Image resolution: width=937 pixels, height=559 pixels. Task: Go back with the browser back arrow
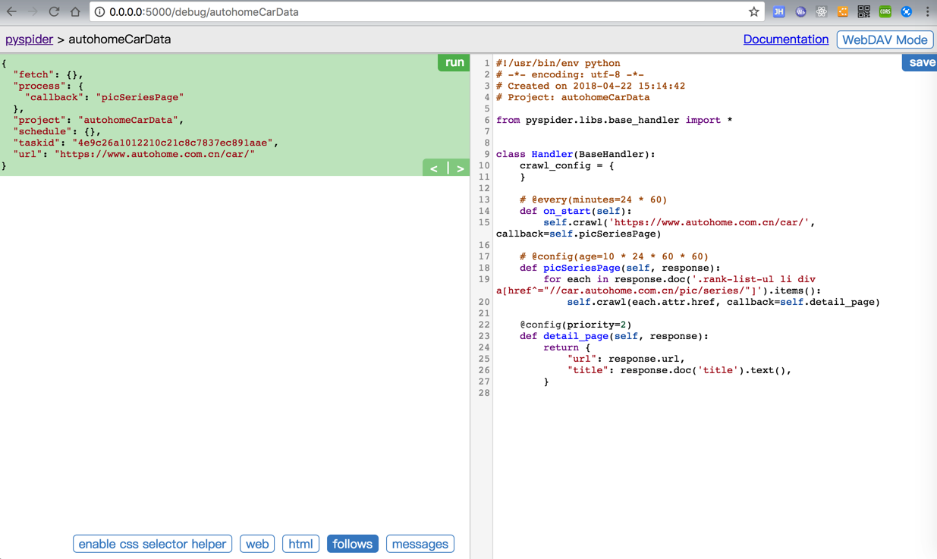(11, 11)
